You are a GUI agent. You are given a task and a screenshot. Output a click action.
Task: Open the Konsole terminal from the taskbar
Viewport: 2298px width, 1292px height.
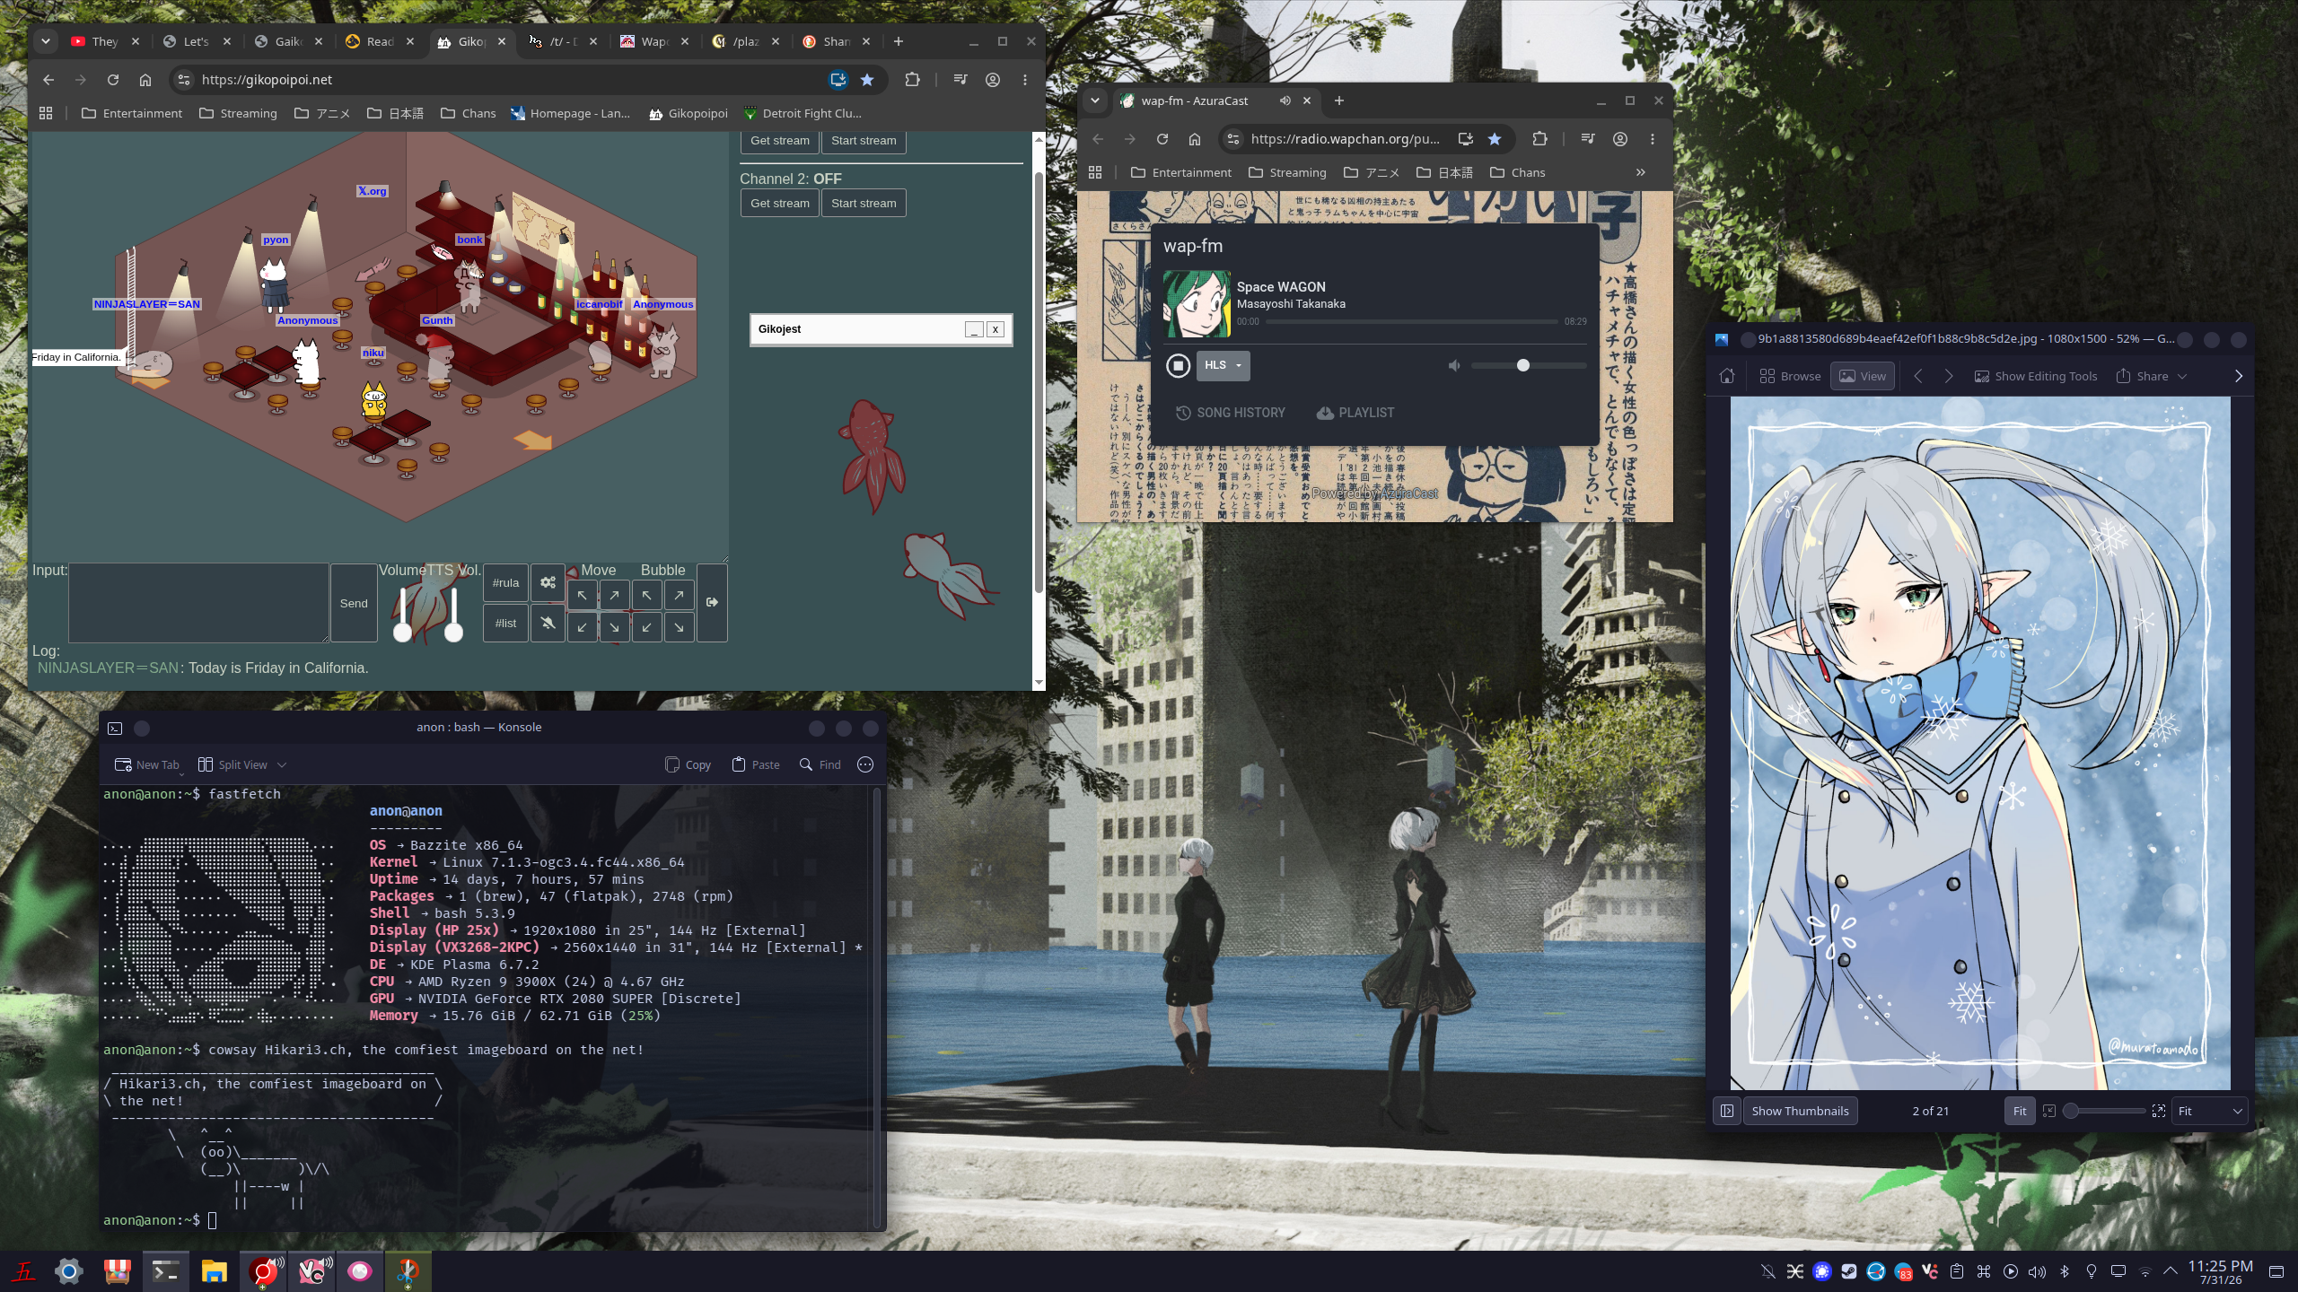coord(166,1271)
